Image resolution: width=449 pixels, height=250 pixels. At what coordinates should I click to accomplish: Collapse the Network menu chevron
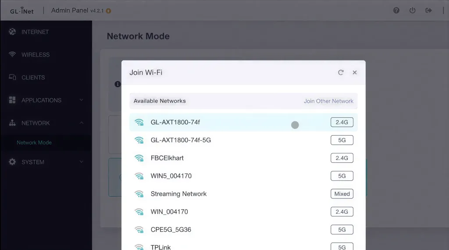pyautogui.click(x=81, y=123)
